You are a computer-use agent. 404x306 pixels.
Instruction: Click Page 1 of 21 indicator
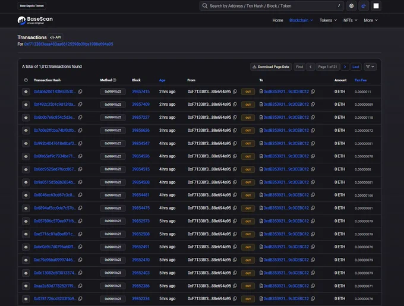[x=327, y=67]
